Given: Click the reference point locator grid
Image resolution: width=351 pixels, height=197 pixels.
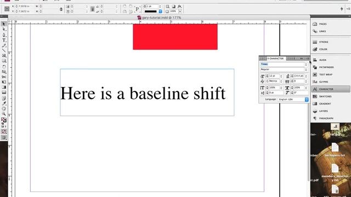Looking at the screenshot, I should coord(7,9).
